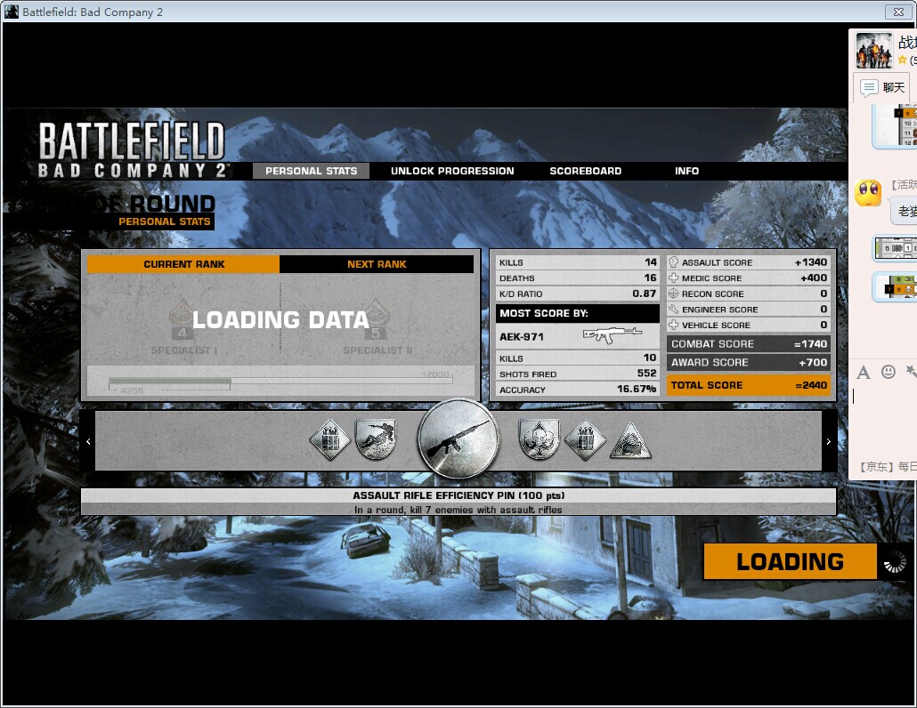Click the AEK-971 weapon silhouette
The image size is (917, 708).
613,335
